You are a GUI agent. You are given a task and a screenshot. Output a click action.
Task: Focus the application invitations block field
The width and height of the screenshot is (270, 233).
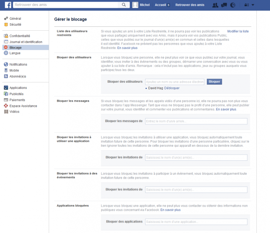196,157
